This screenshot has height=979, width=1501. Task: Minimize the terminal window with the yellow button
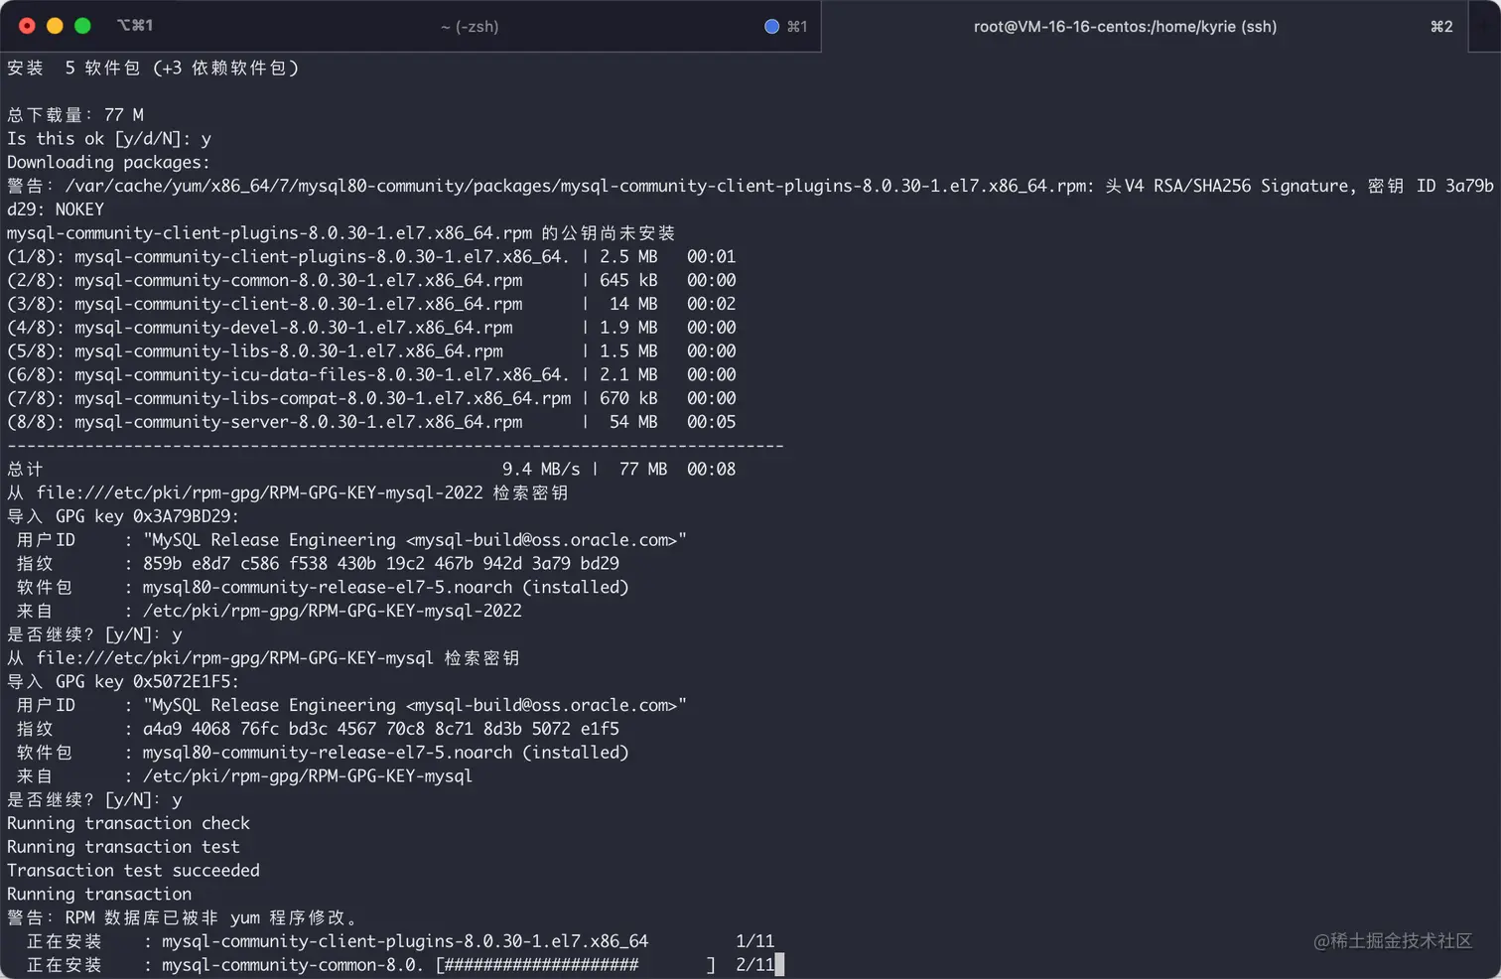click(55, 26)
